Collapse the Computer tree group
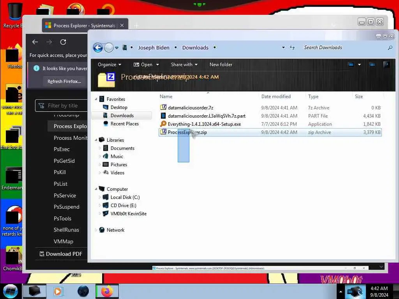Image resolution: width=399 pixels, height=299 pixels. pyautogui.click(x=96, y=189)
